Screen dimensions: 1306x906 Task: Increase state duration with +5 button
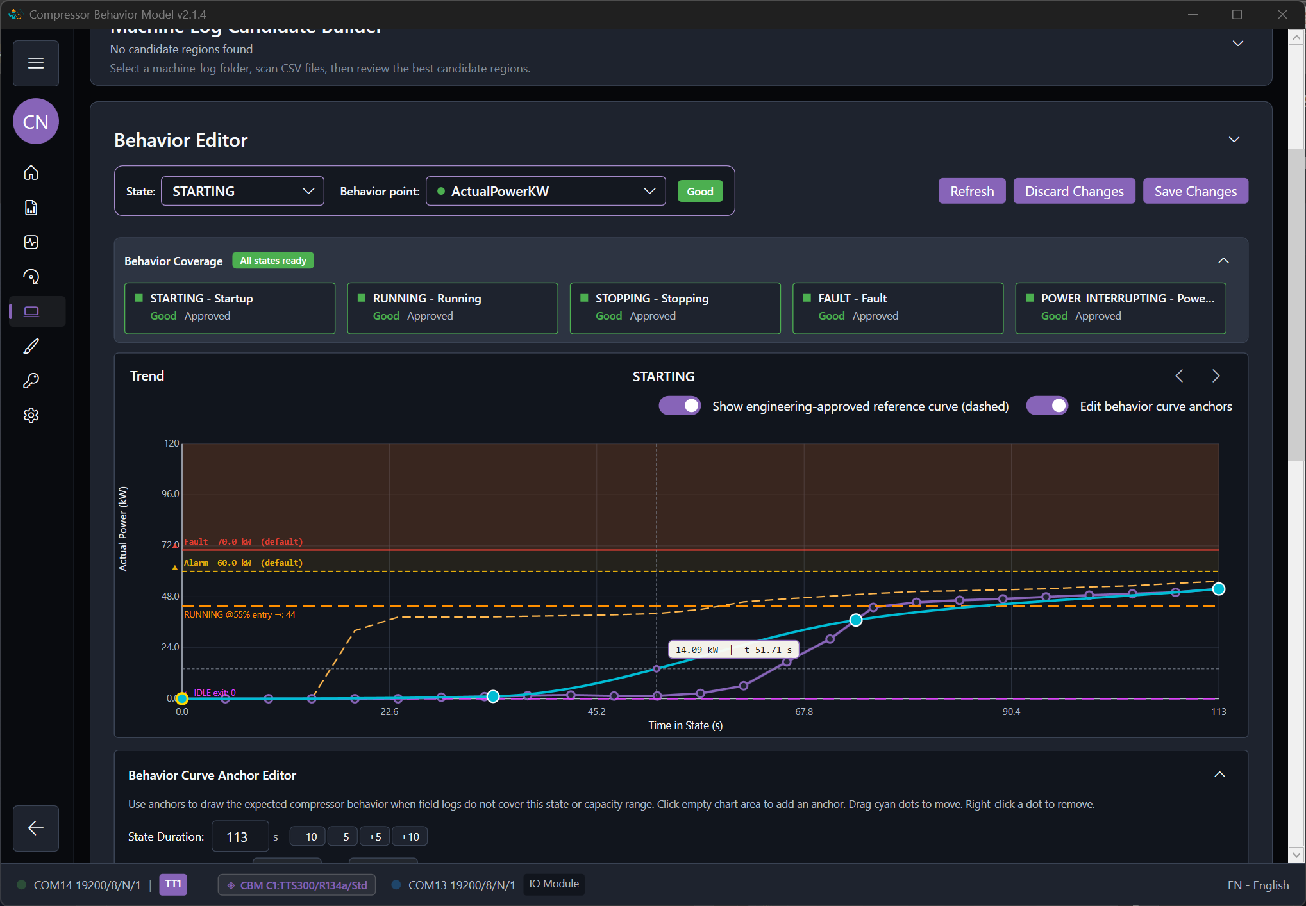click(375, 836)
